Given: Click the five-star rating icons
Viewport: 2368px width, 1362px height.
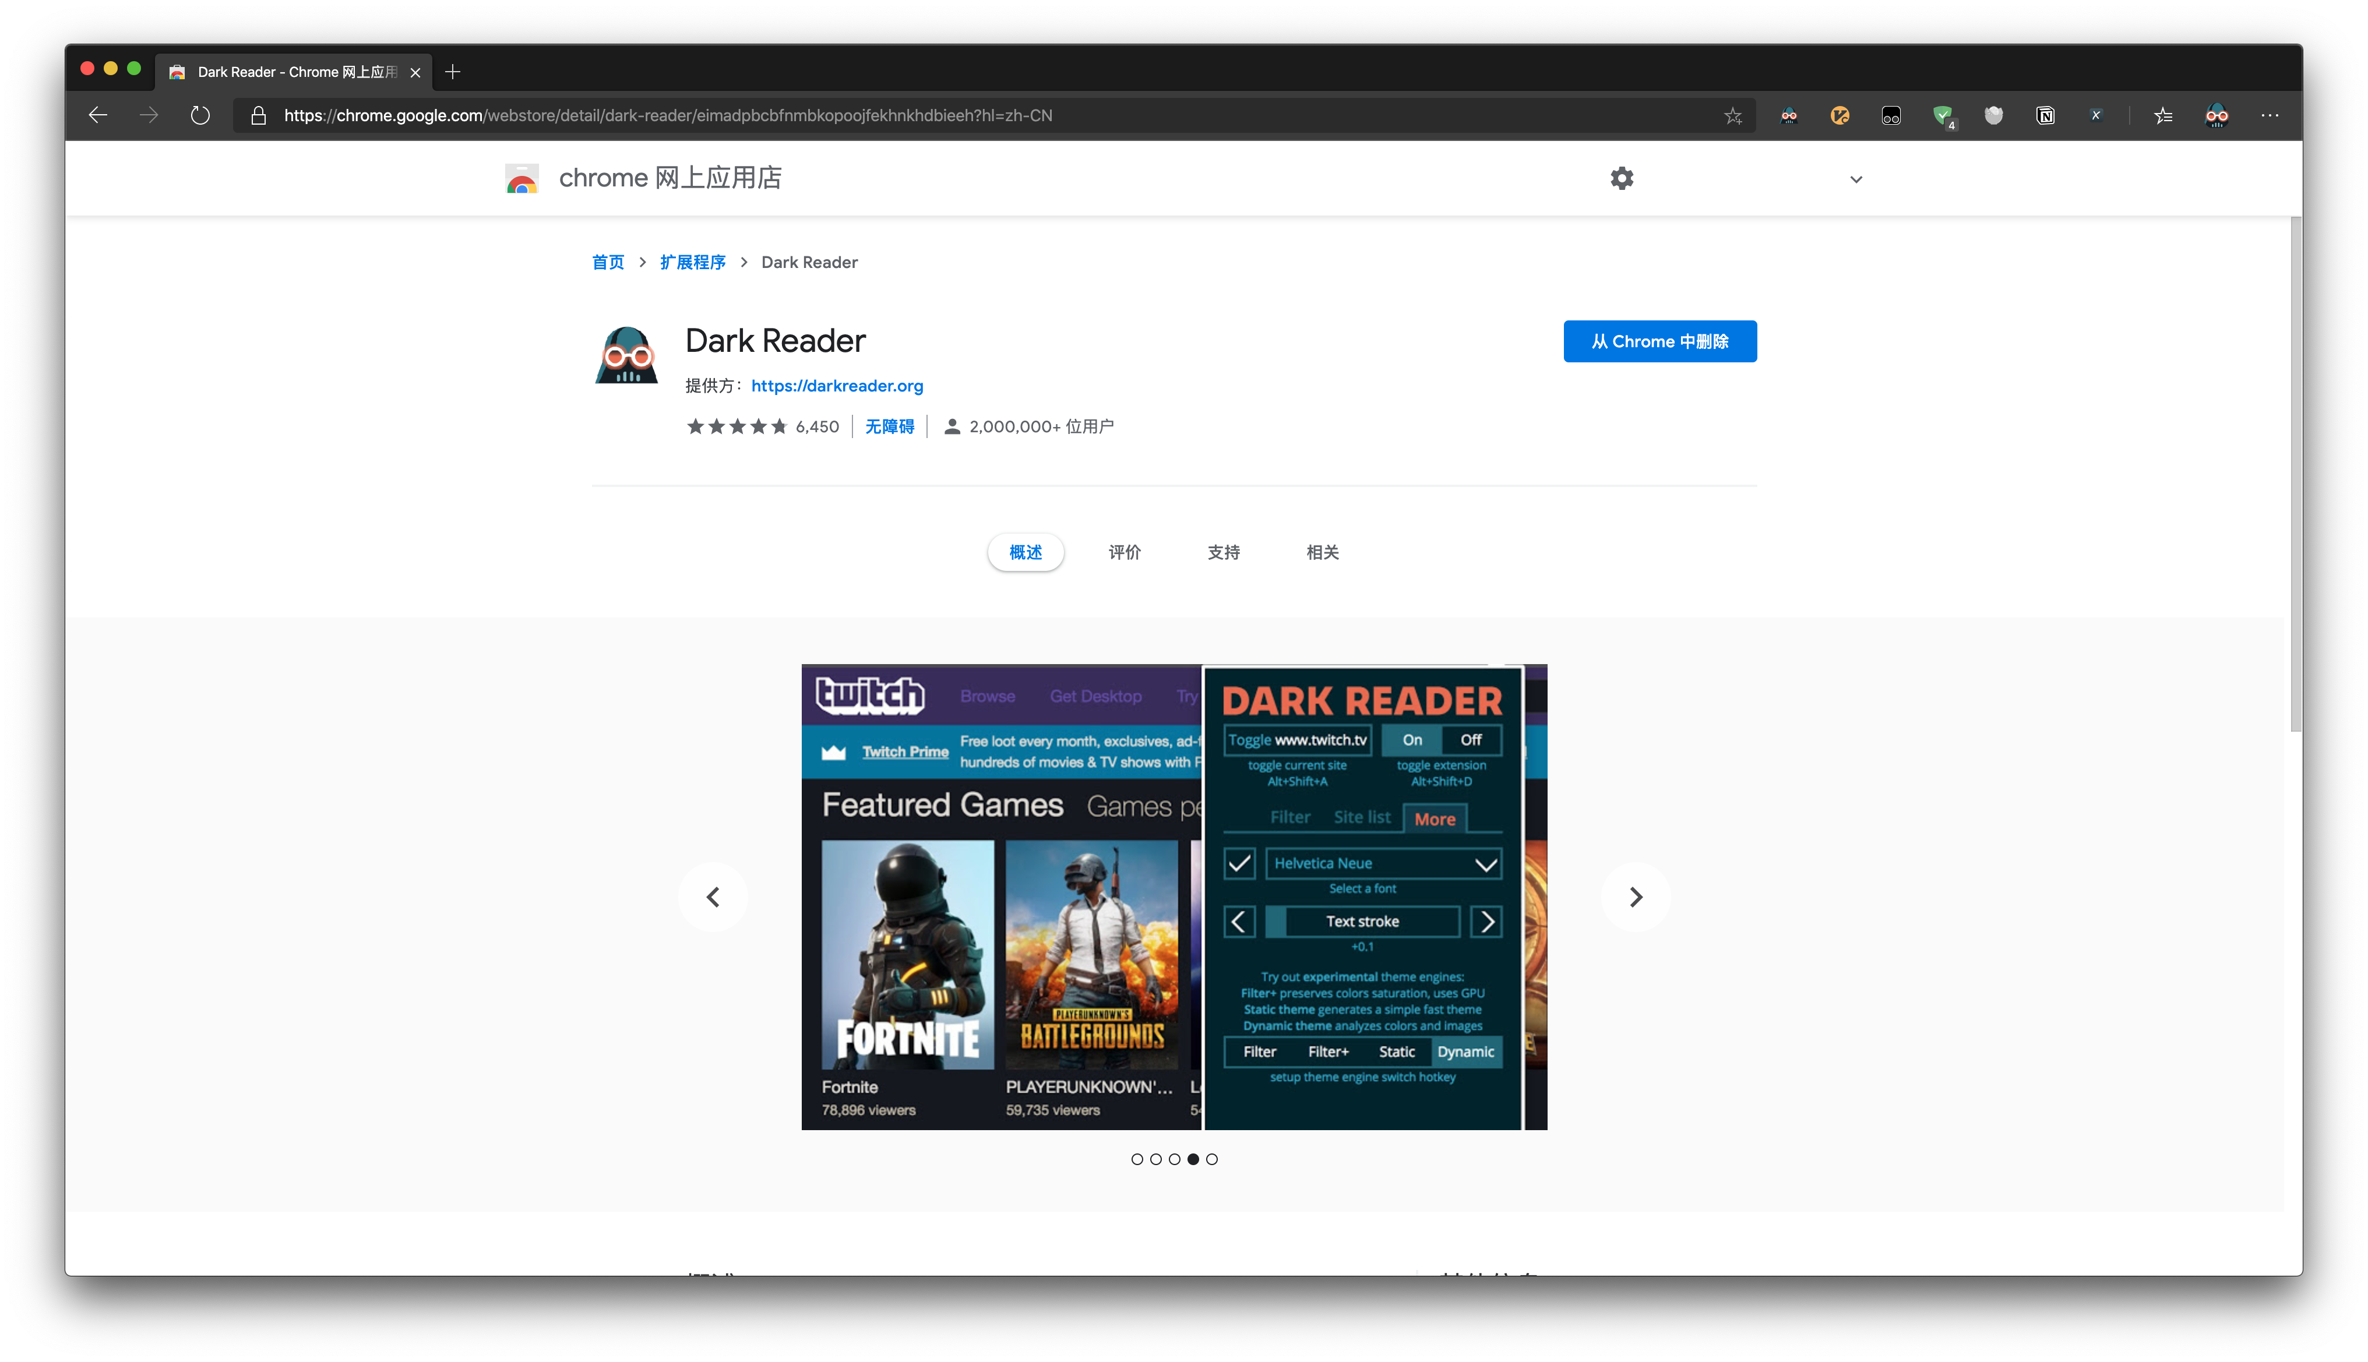Looking at the screenshot, I should point(737,426).
